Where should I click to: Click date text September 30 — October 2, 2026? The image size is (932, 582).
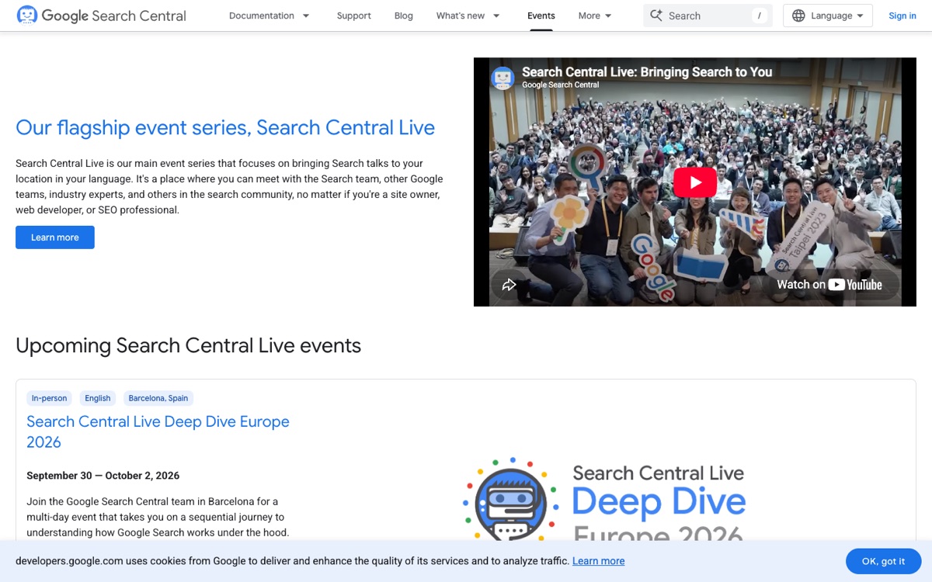(x=103, y=476)
